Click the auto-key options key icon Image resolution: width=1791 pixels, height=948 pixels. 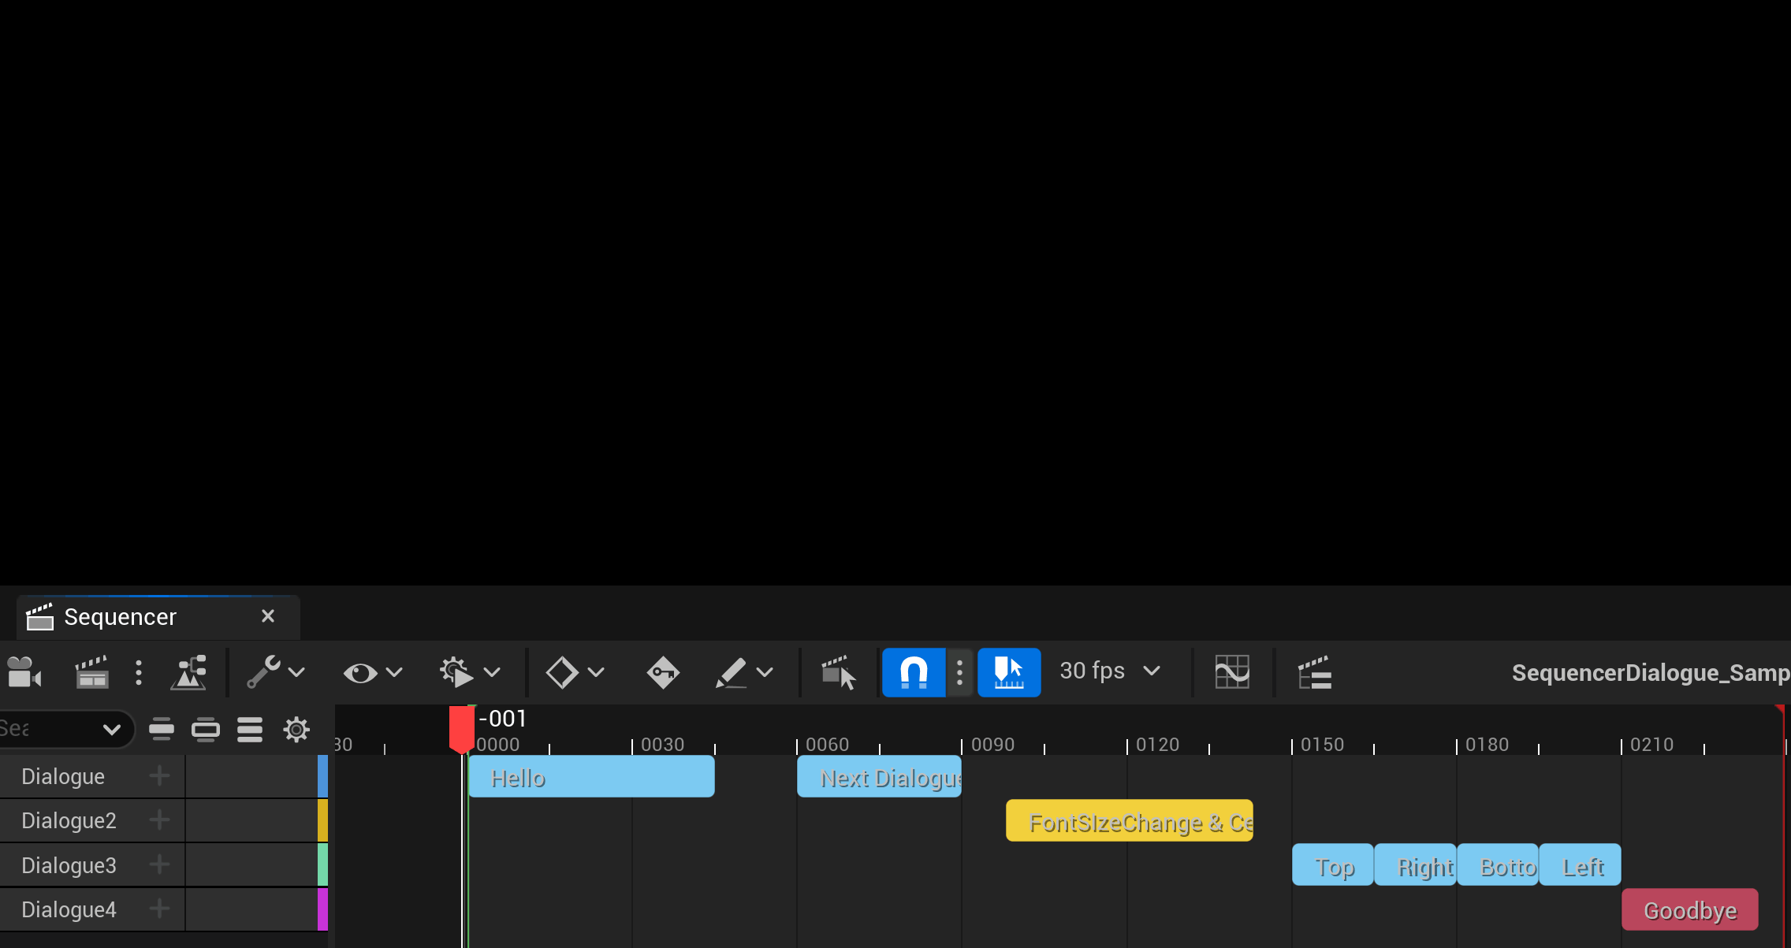[662, 672]
